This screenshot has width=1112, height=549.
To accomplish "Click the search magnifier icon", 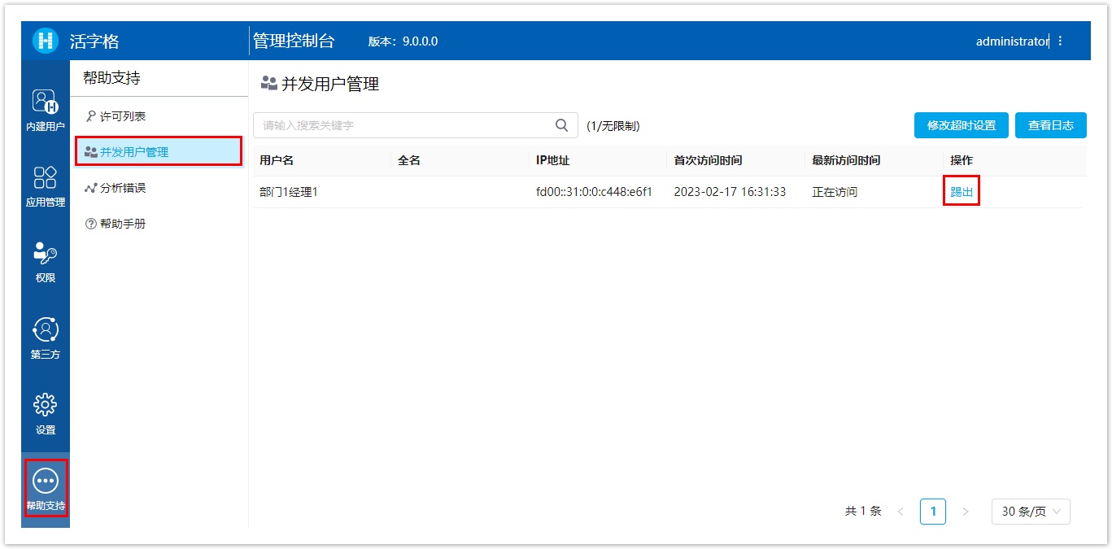I will tap(561, 125).
